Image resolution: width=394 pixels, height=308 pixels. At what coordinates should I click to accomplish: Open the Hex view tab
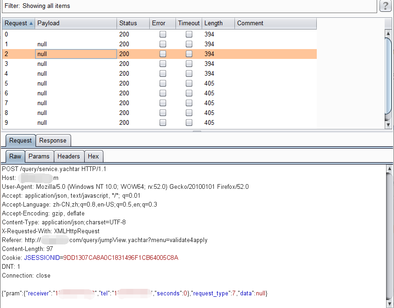point(93,157)
